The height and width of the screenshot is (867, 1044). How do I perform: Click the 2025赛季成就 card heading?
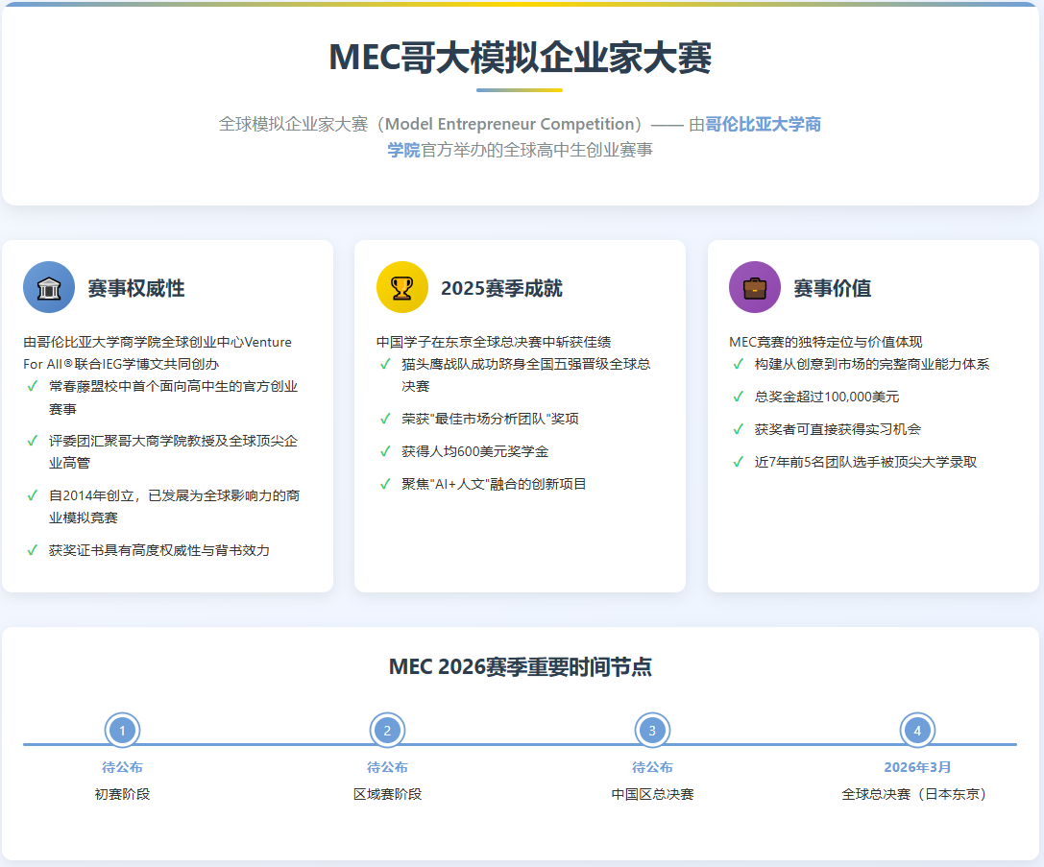point(501,288)
